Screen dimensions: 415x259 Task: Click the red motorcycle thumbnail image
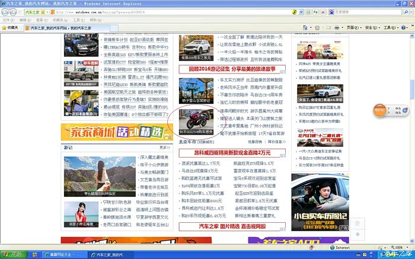coord(196,119)
